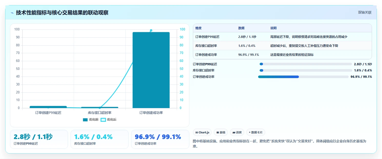Click description starting with 超时减少后
Image resolution: width=382 pixels, height=159 pixels.
coord(304,46)
